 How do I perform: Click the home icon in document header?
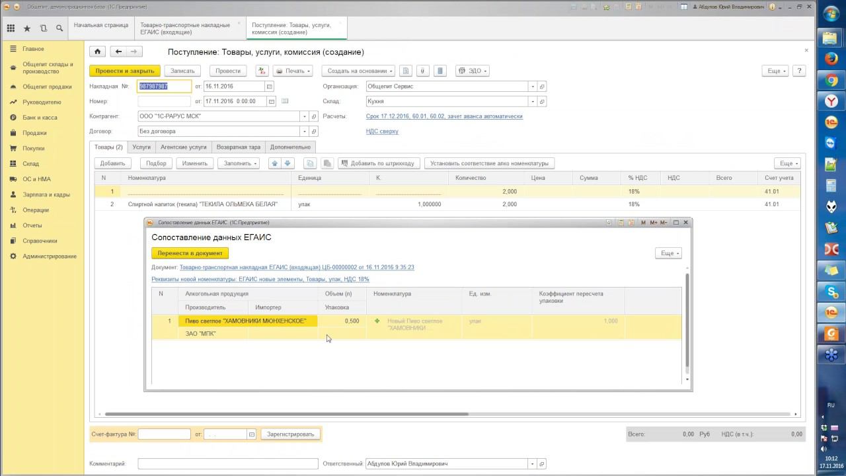(97, 52)
